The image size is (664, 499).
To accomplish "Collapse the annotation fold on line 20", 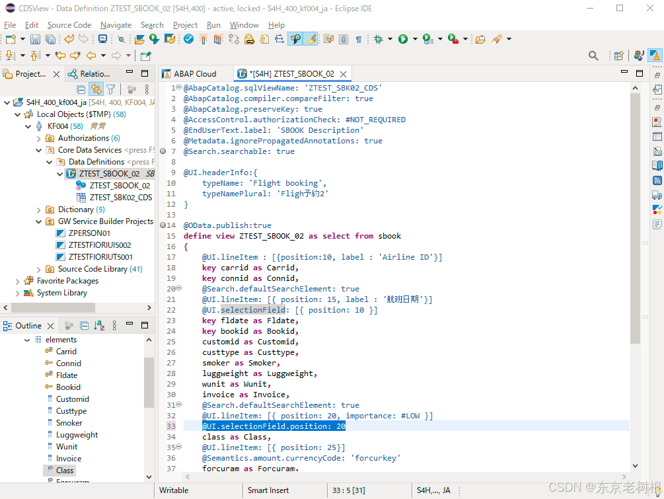I will tap(178, 288).
